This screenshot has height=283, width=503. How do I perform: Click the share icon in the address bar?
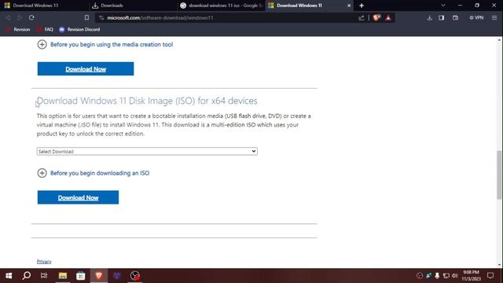pyautogui.click(x=362, y=17)
